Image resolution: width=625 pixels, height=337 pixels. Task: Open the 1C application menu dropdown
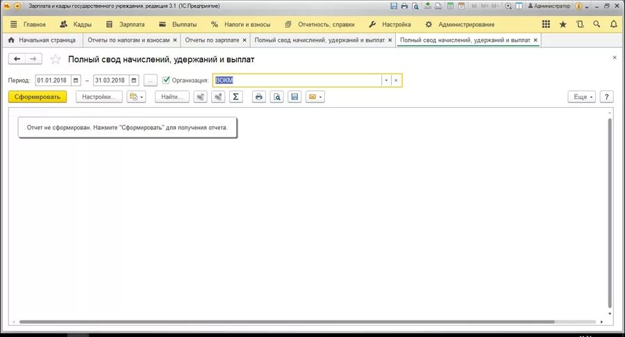pyautogui.click(x=17, y=6)
